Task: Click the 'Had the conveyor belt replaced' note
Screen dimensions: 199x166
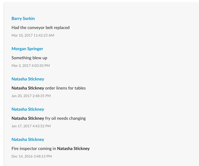Action: pos(41,28)
